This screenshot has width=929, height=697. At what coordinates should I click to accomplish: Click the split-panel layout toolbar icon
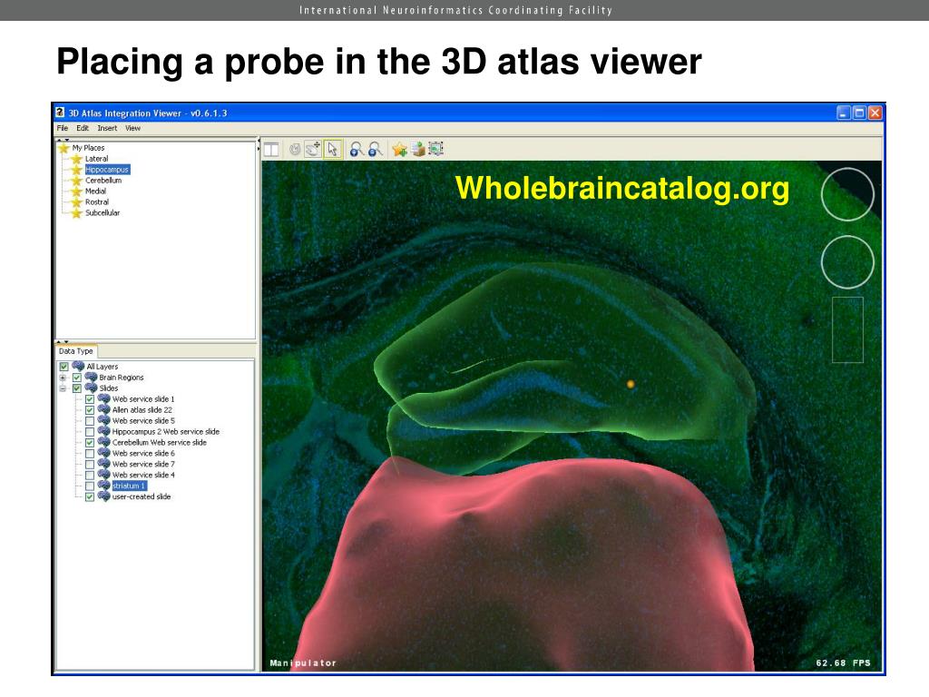271,150
